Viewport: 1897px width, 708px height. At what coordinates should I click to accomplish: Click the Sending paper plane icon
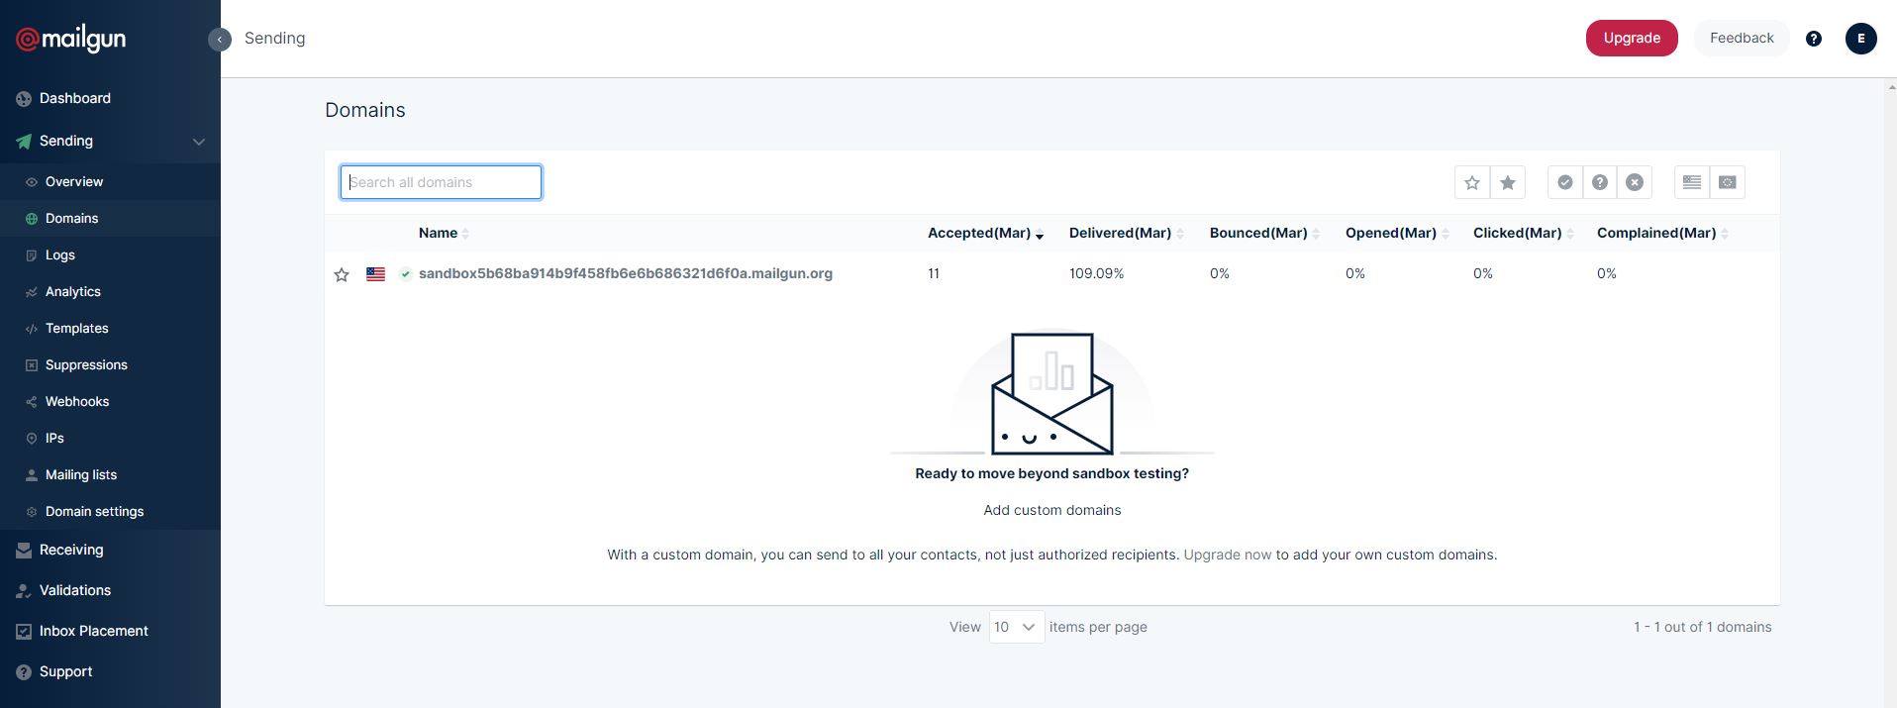[x=24, y=142]
